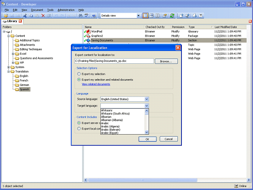The width and height of the screenshot is (253, 190).
Task: Click the red X Delete toolbar icon
Action: 43,16
